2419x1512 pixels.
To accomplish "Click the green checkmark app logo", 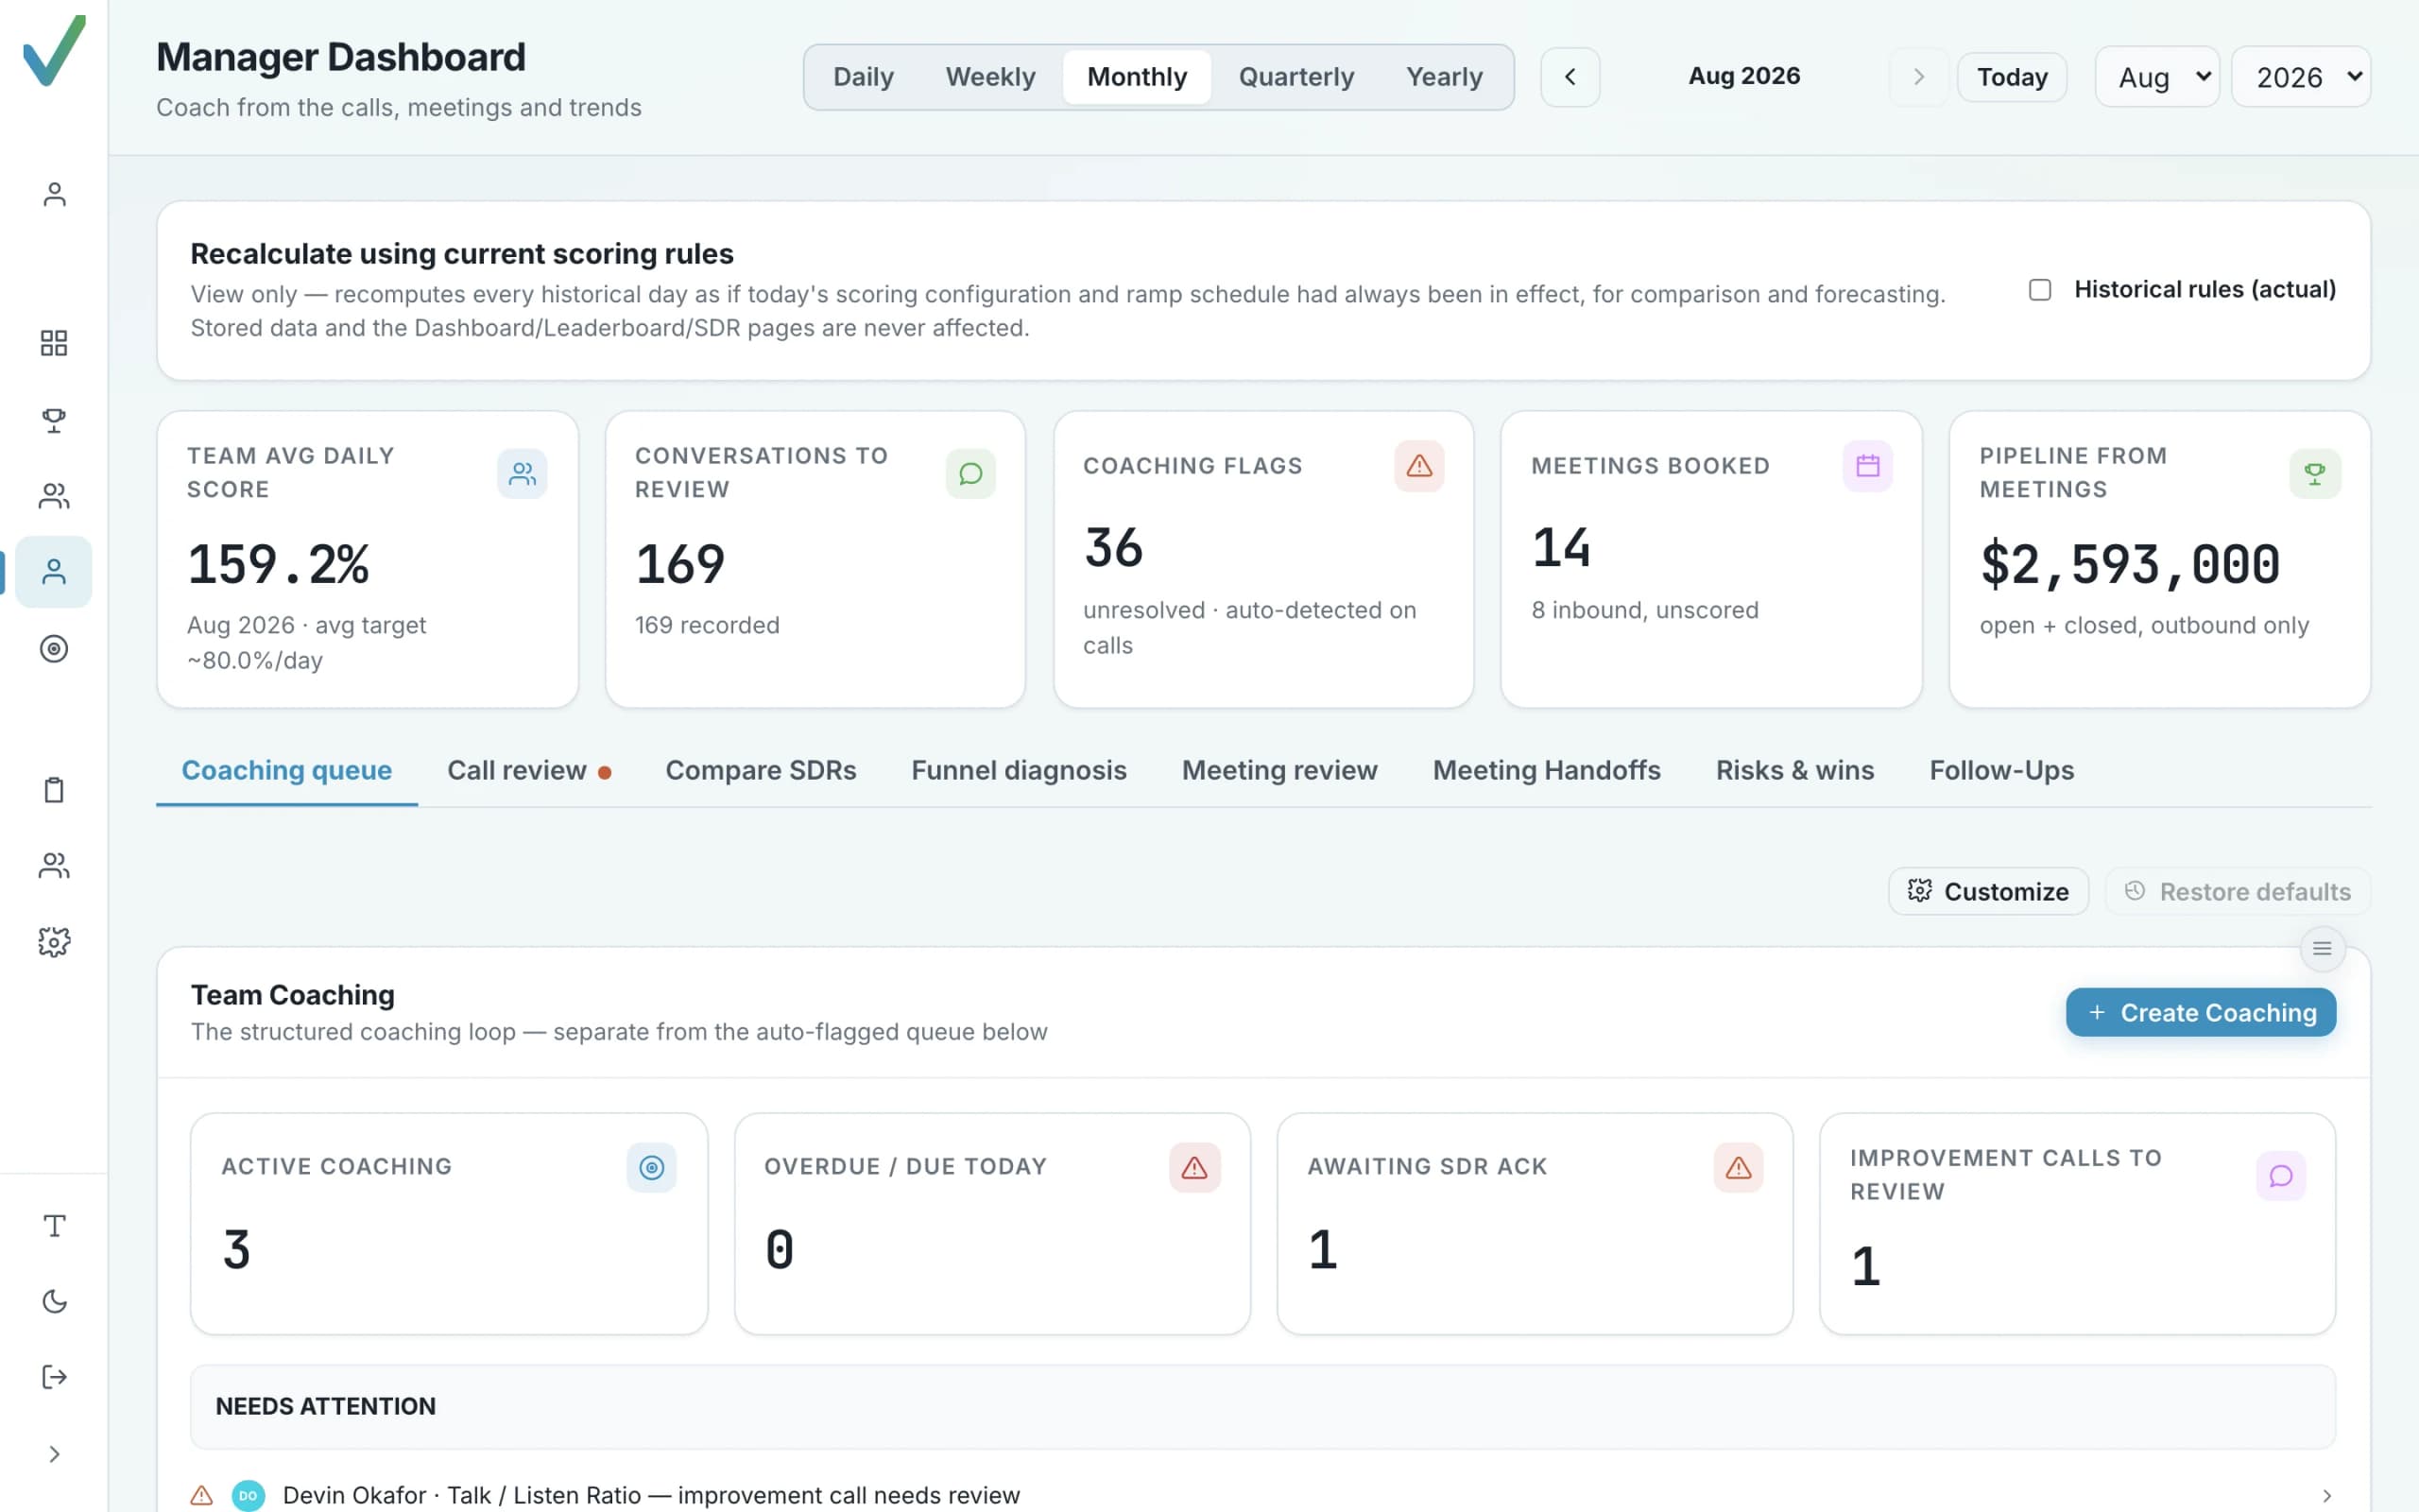I will (54, 51).
